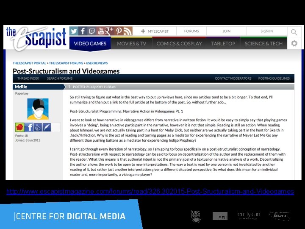The height and width of the screenshot is (229, 305).
Task: Click the 'Posted: 21 July 2011 11:38 am' timestamp
Action: pyautogui.click(x=94, y=87)
